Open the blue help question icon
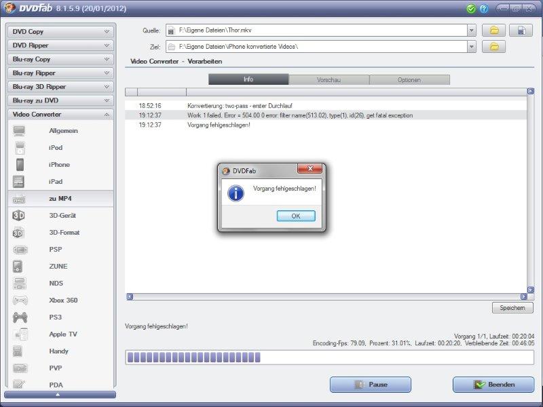 pos(484,8)
